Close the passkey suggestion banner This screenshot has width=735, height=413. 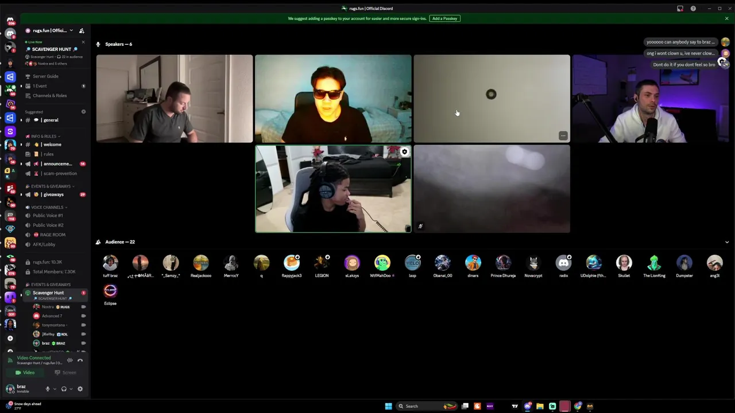click(726, 18)
